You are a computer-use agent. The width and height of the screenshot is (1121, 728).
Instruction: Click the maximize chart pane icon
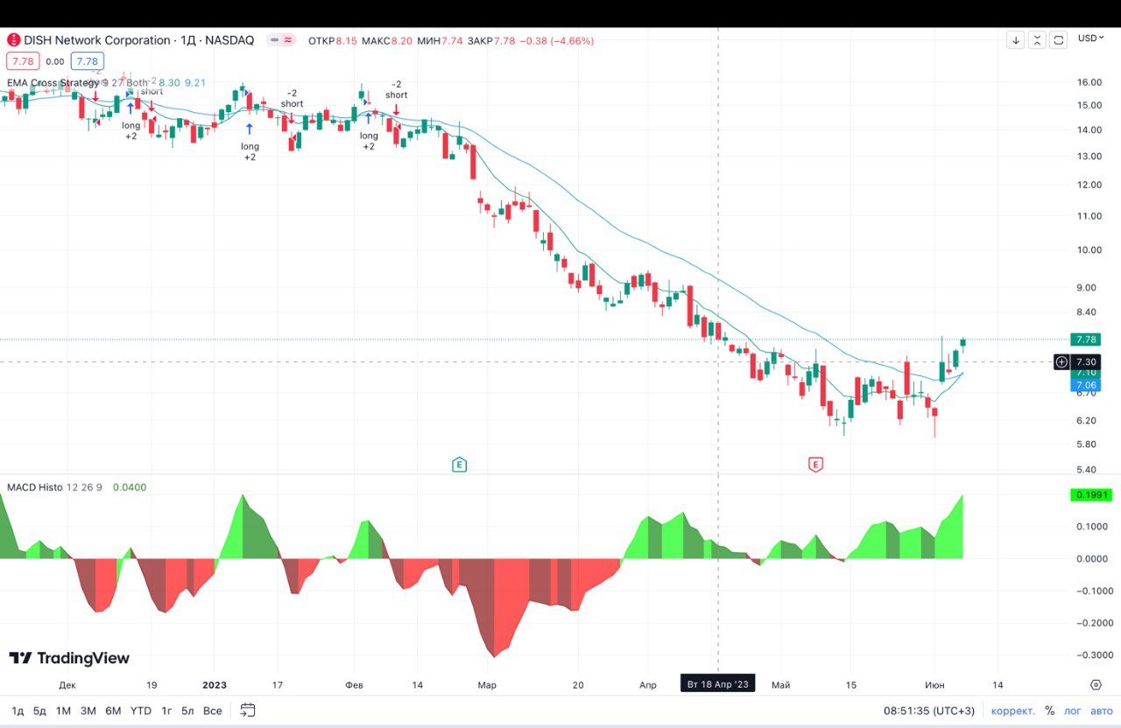coord(1059,39)
